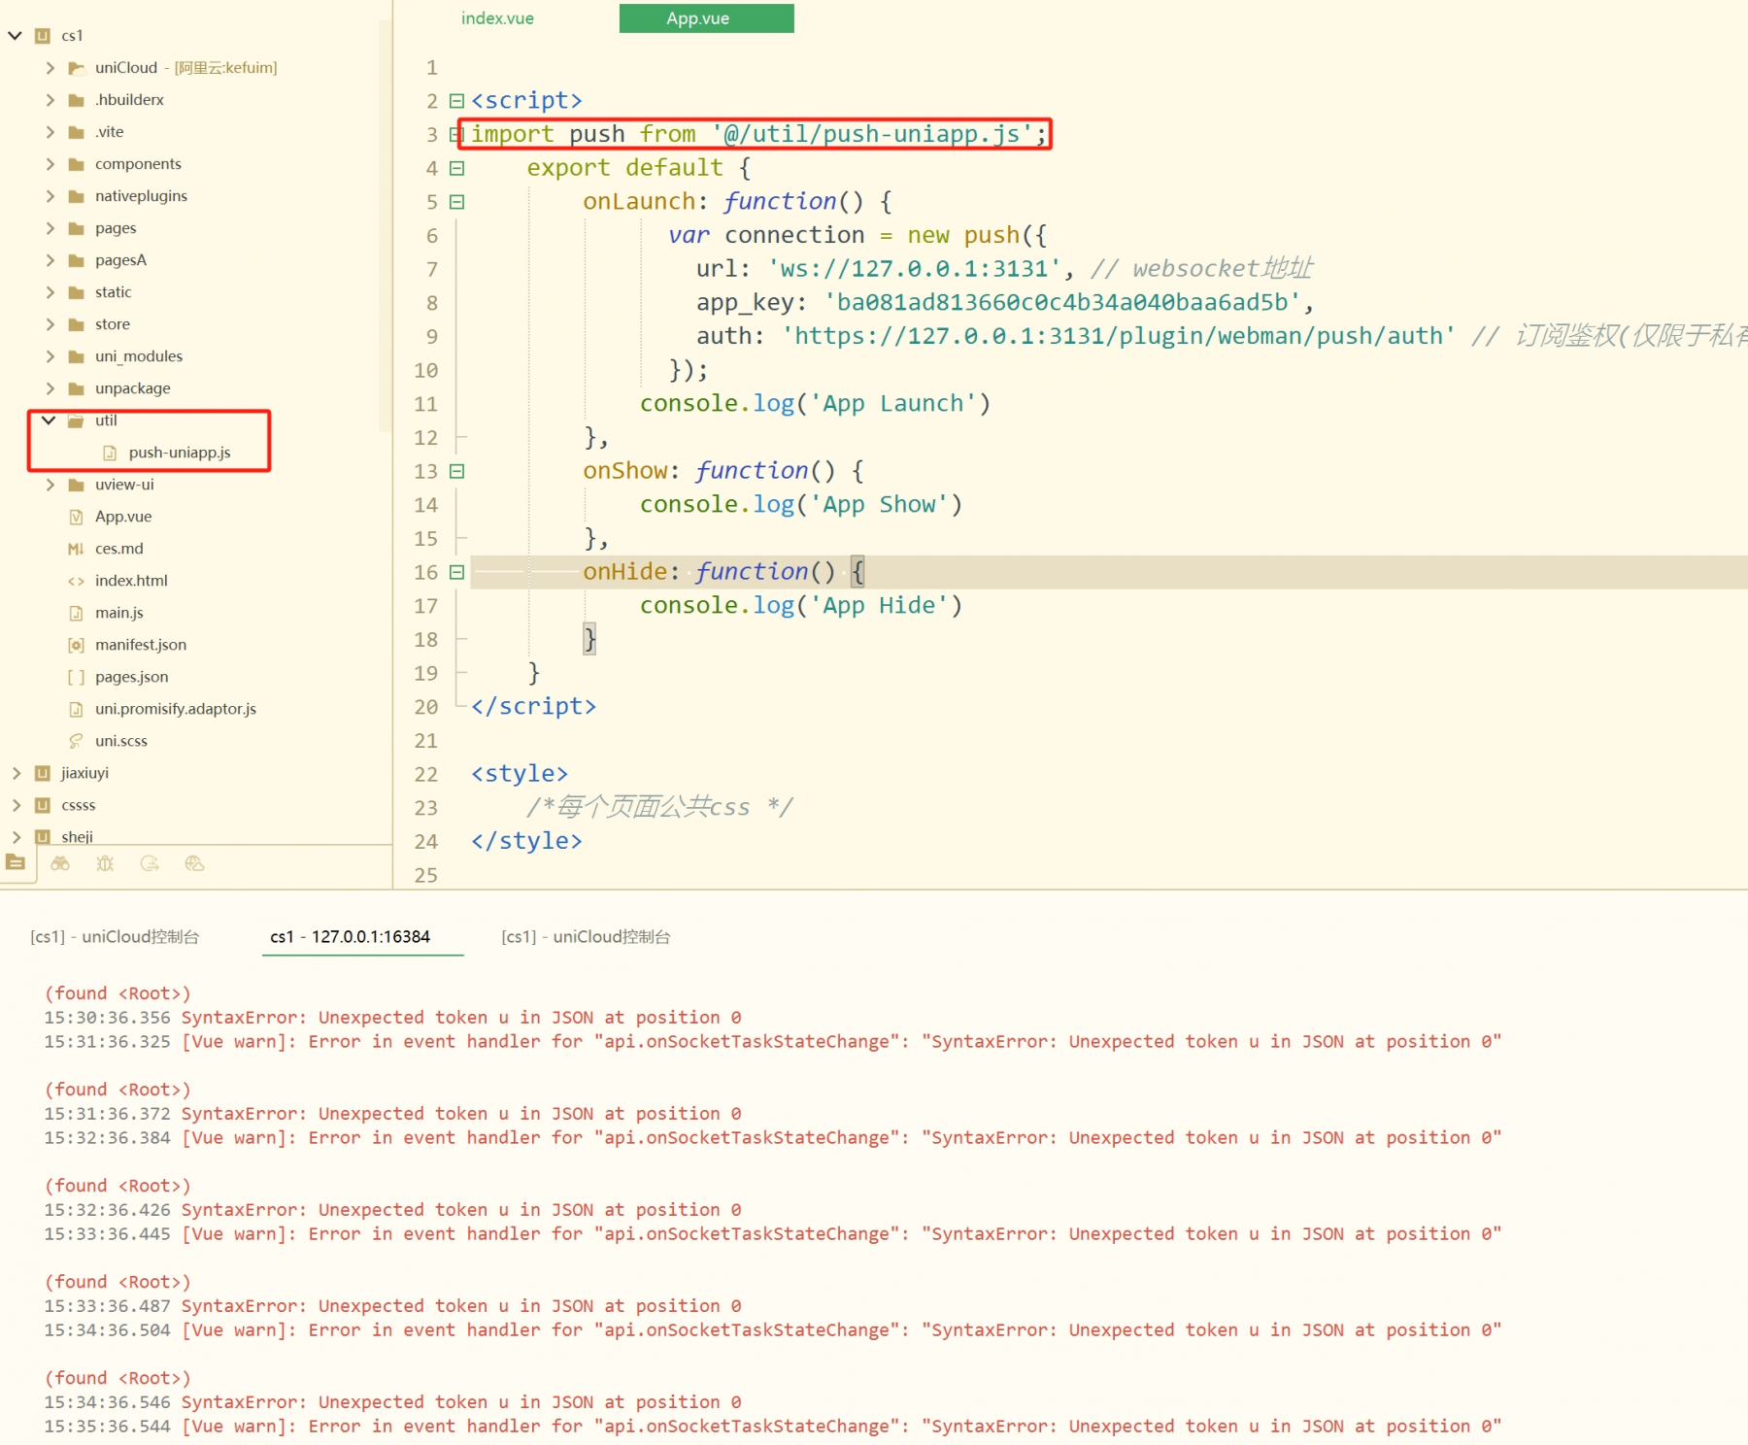1748x1445 pixels.
Task: Open main.js from the tree
Action: click(118, 613)
